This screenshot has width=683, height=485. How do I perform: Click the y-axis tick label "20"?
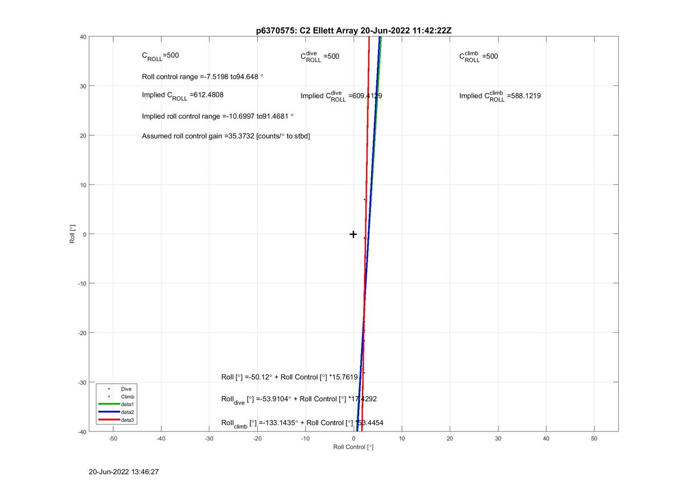[x=83, y=136]
